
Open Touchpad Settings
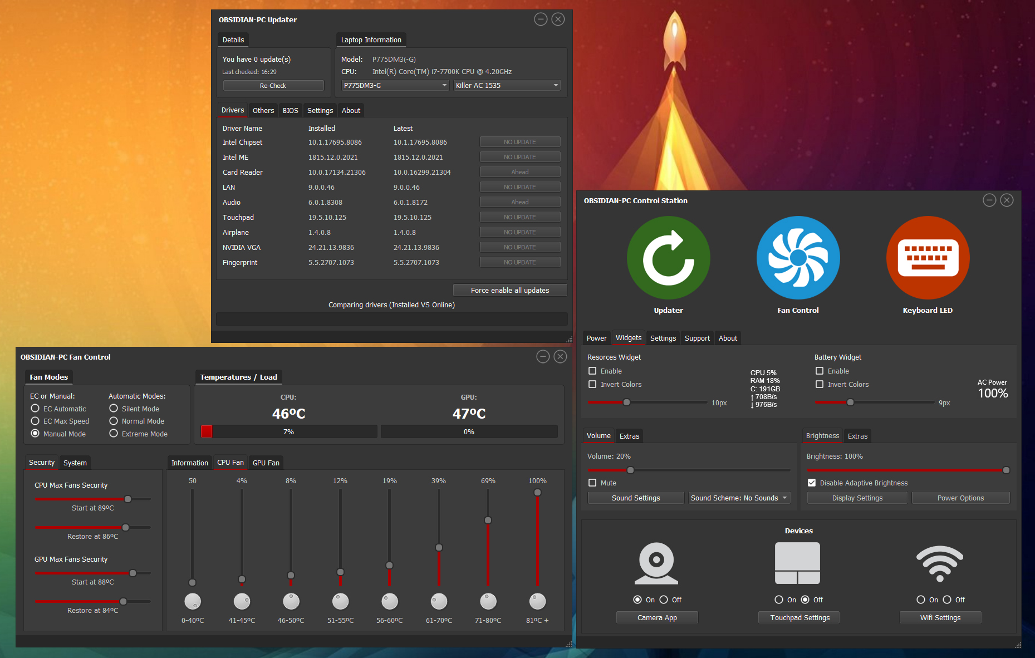point(800,617)
